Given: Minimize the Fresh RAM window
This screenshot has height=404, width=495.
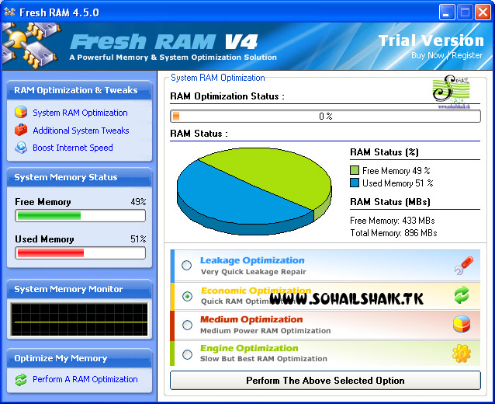Looking at the screenshot, I should 447,12.
